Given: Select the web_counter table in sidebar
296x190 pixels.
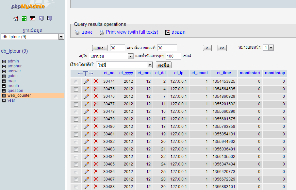Looking at the screenshot, I should [19, 95].
